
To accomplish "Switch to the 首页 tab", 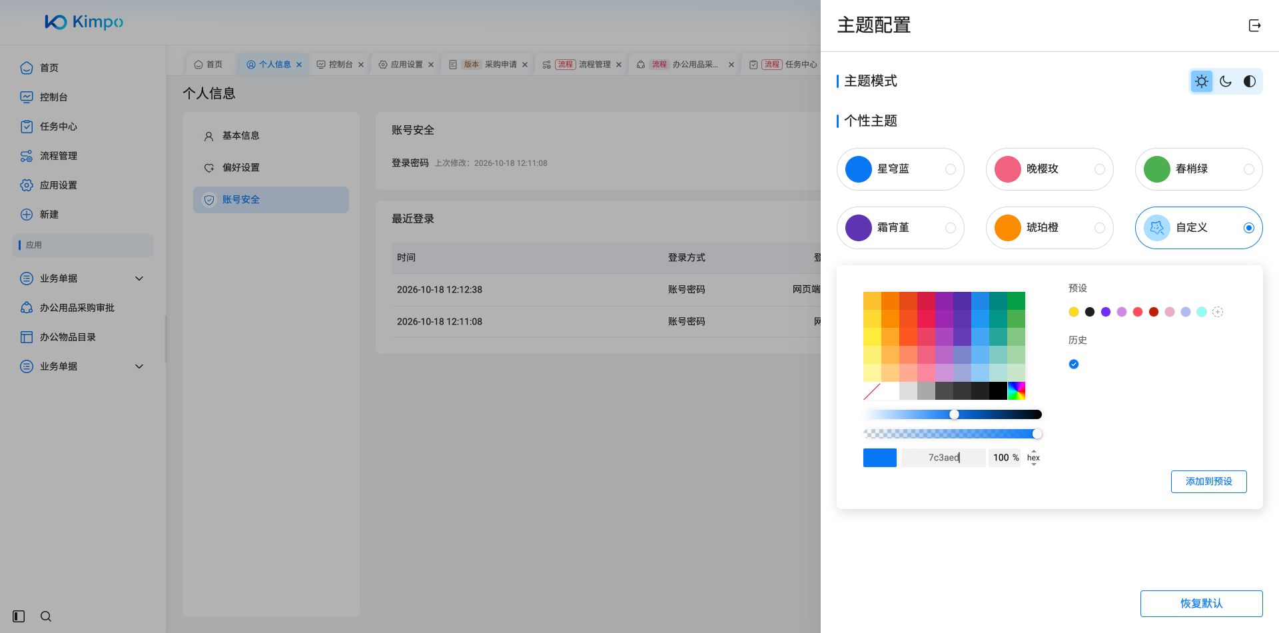I will (x=208, y=65).
